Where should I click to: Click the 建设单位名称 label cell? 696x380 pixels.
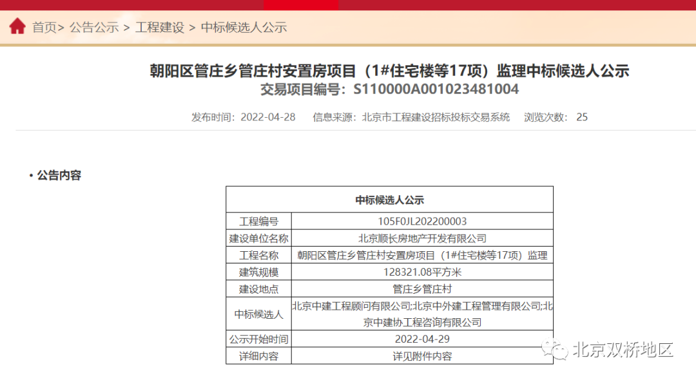(259, 238)
